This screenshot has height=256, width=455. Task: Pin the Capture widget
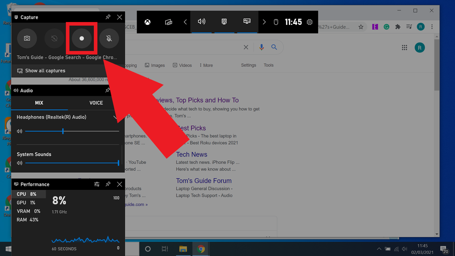pyautogui.click(x=108, y=17)
